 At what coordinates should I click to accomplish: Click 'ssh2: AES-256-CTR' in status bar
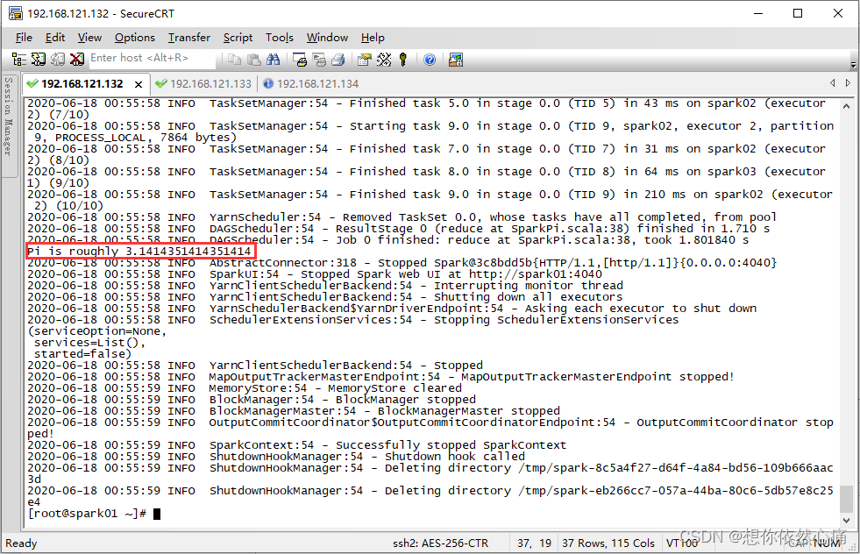point(440,543)
